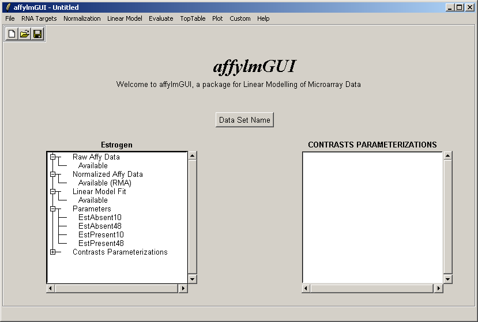Collapse the Raw Affy Data node
478x322 pixels.
click(52, 157)
